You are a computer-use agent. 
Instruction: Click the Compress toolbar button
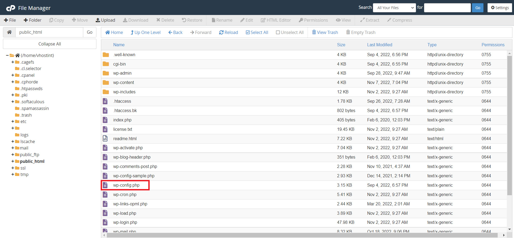399,20
